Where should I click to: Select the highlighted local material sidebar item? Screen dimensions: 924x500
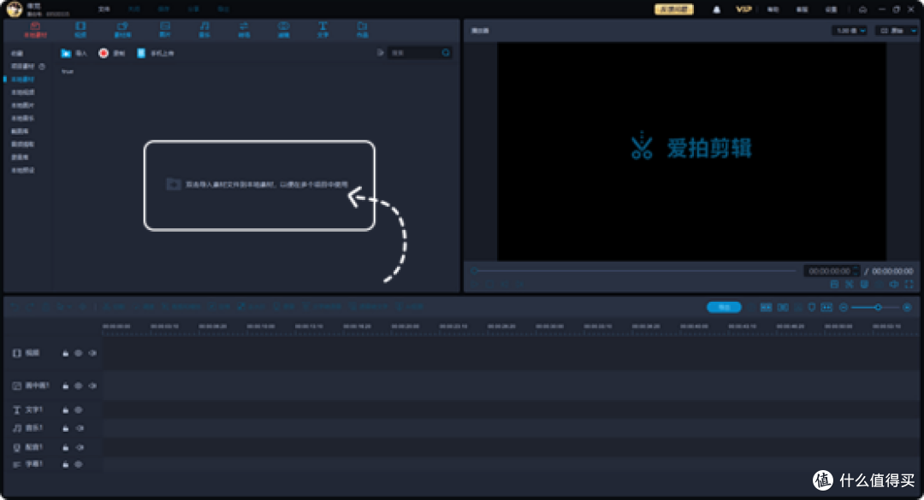pos(23,79)
